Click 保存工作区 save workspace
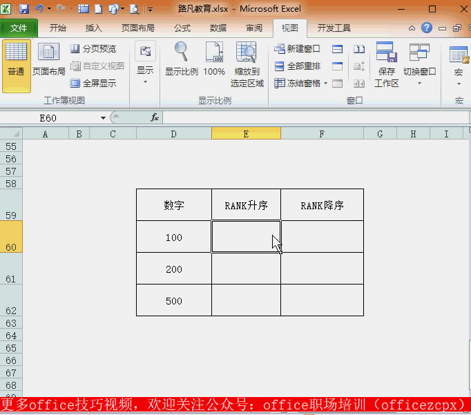This screenshot has height=415, width=471. [387, 65]
